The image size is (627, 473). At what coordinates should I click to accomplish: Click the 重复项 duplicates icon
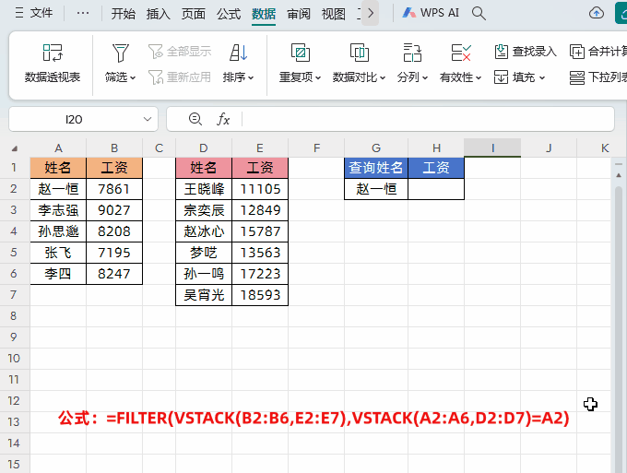[x=300, y=53]
